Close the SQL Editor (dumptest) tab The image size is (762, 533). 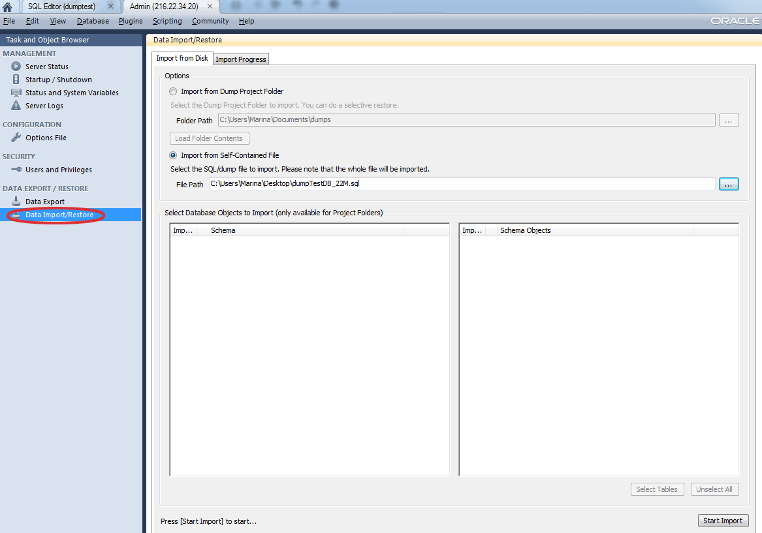coord(110,7)
